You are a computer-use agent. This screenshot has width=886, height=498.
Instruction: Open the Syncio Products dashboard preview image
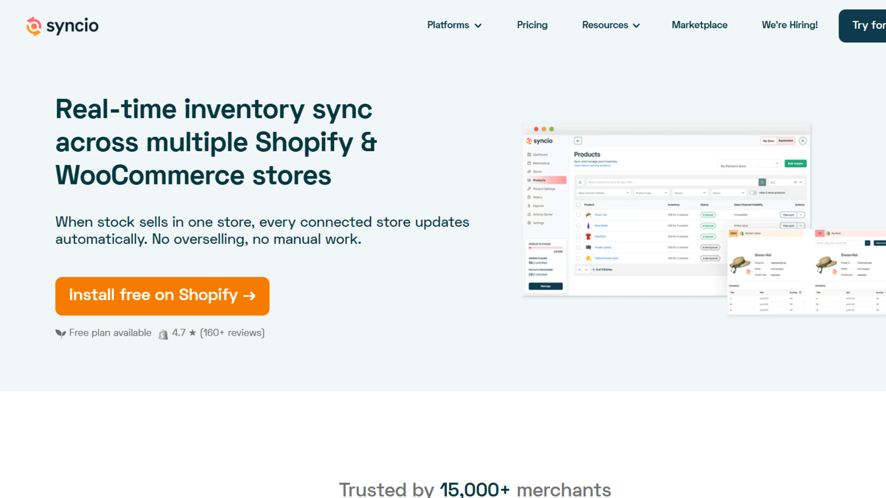704,219
